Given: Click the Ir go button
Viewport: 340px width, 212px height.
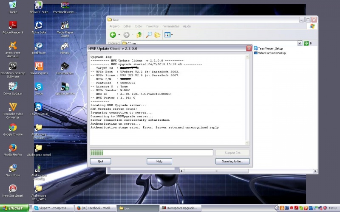Looking at the screenshot, I should [x=308, y=43].
